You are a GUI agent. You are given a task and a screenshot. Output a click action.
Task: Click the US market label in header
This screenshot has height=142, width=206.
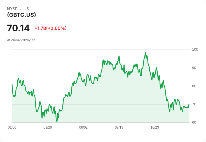(x=26, y=9)
